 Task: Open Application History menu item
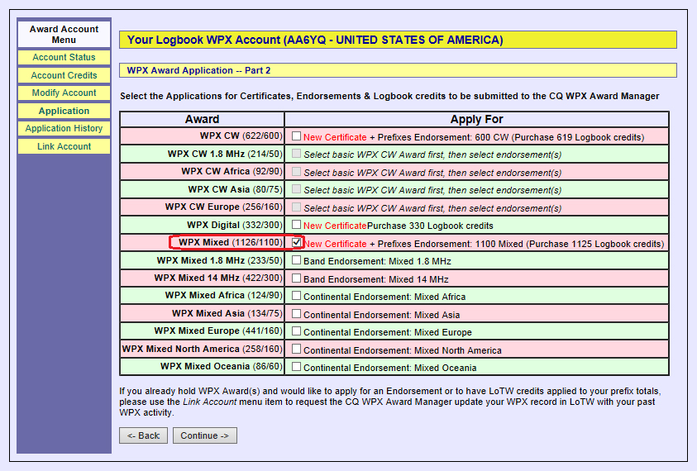(64, 128)
